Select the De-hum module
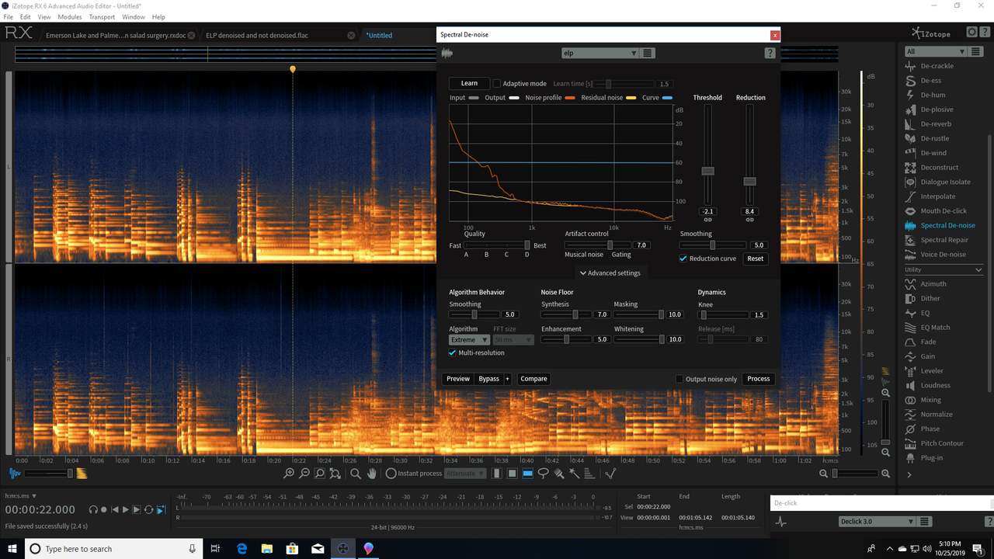994x559 pixels. (933, 95)
